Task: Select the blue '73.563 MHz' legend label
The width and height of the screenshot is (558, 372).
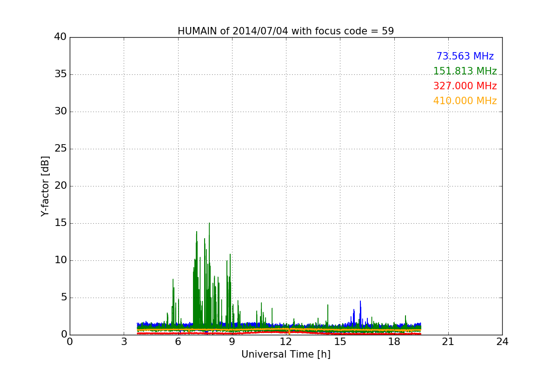Action: 465,56
